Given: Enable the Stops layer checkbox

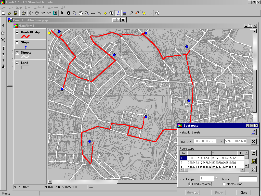Looking at the screenshot, I should coord(17,43).
